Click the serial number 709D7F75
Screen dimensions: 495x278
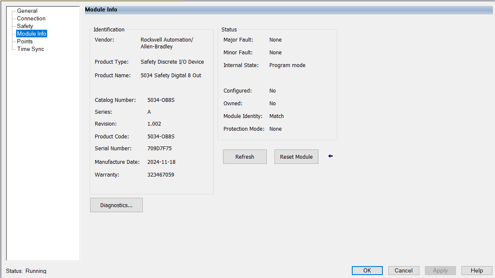tap(159, 149)
